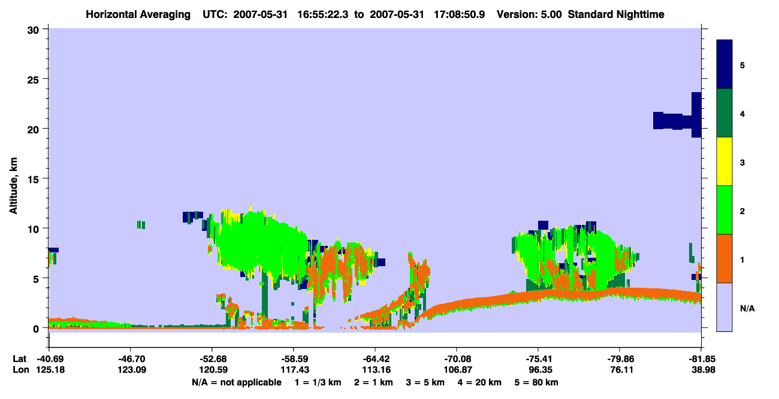Click the altitude tick label 15
Screen dimensions: 779x399
point(35,179)
